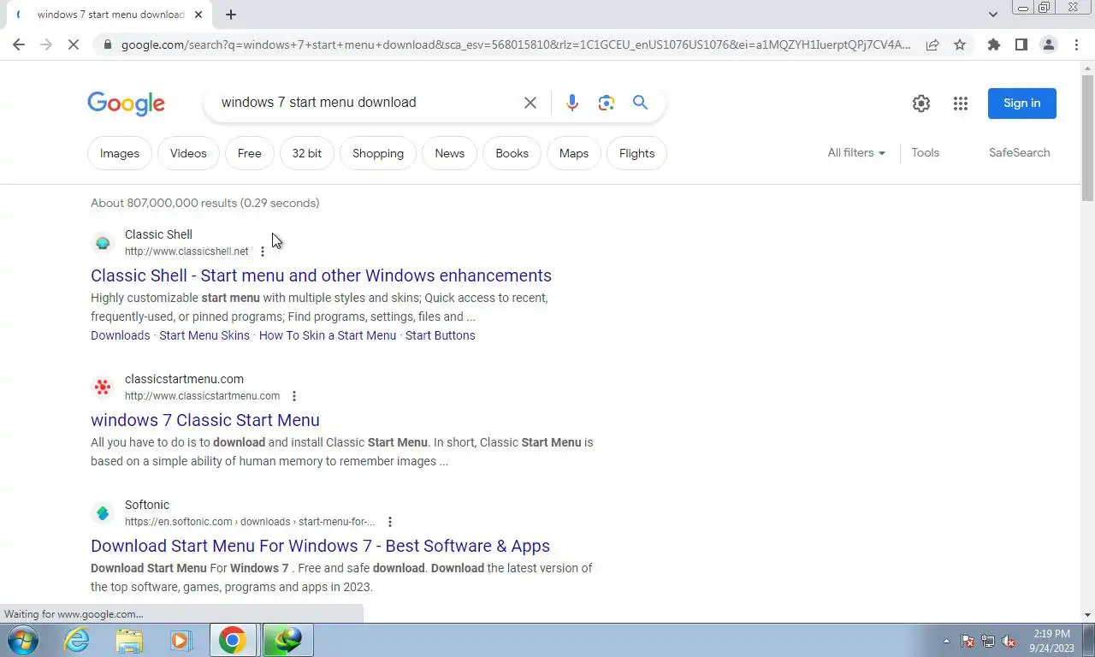The image size is (1095, 657).
Task: Open the Google apps grid
Action: (x=961, y=104)
